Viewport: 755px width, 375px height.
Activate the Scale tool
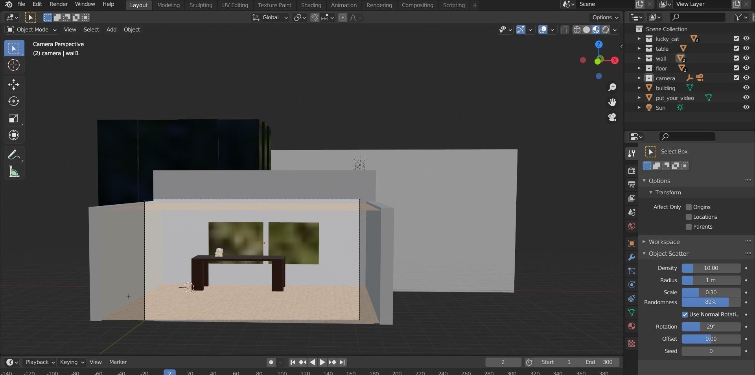point(14,118)
